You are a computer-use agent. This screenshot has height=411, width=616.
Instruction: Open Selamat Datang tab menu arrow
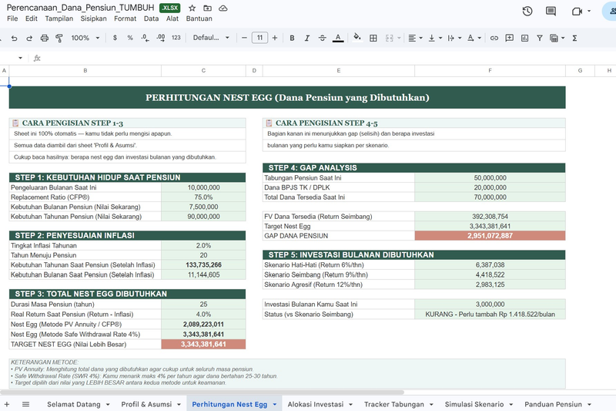(108, 404)
